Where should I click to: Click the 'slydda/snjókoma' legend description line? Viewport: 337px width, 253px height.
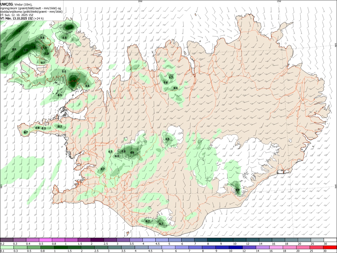pyautogui.click(x=31, y=12)
